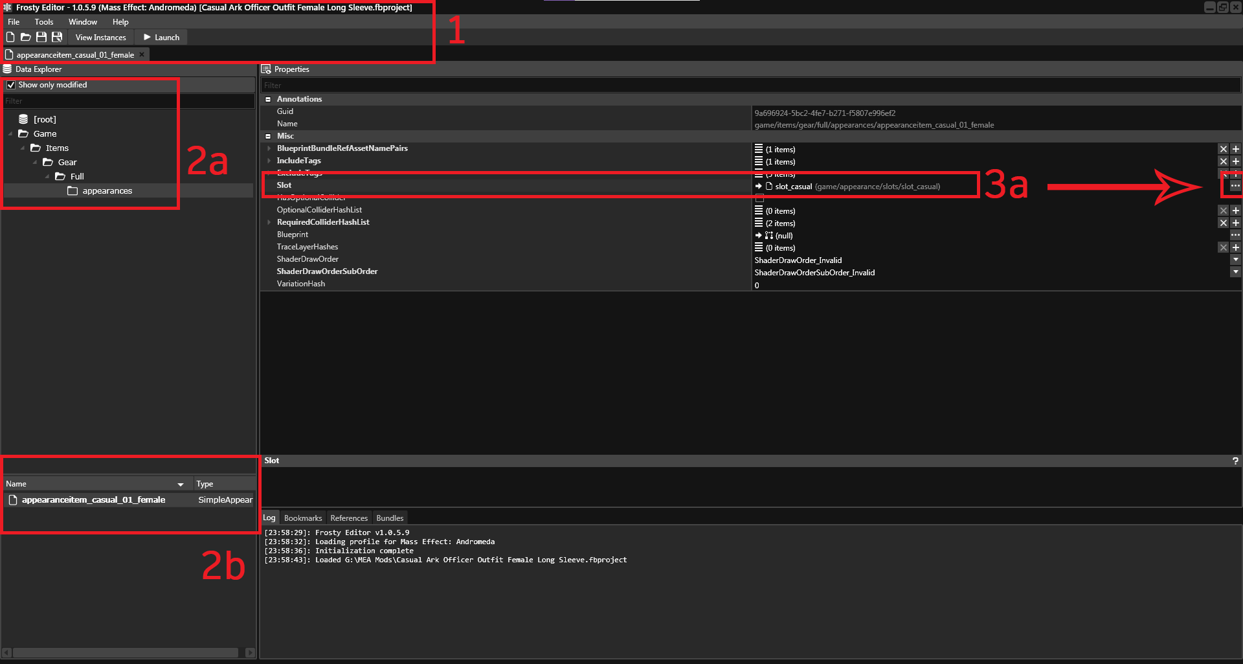Collapse the Misc section
This screenshot has height=664, width=1243.
268,136
